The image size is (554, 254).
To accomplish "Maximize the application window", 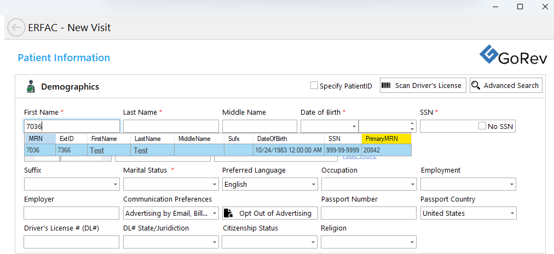I will (x=520, y=7).
